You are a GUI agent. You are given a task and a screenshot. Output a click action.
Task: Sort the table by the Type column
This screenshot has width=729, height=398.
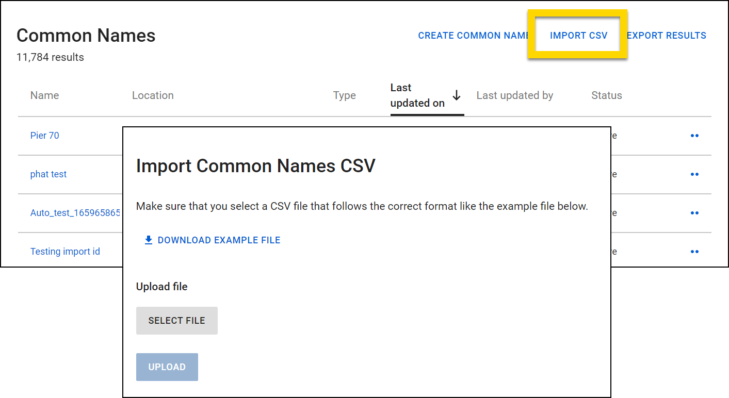point(344,95)
